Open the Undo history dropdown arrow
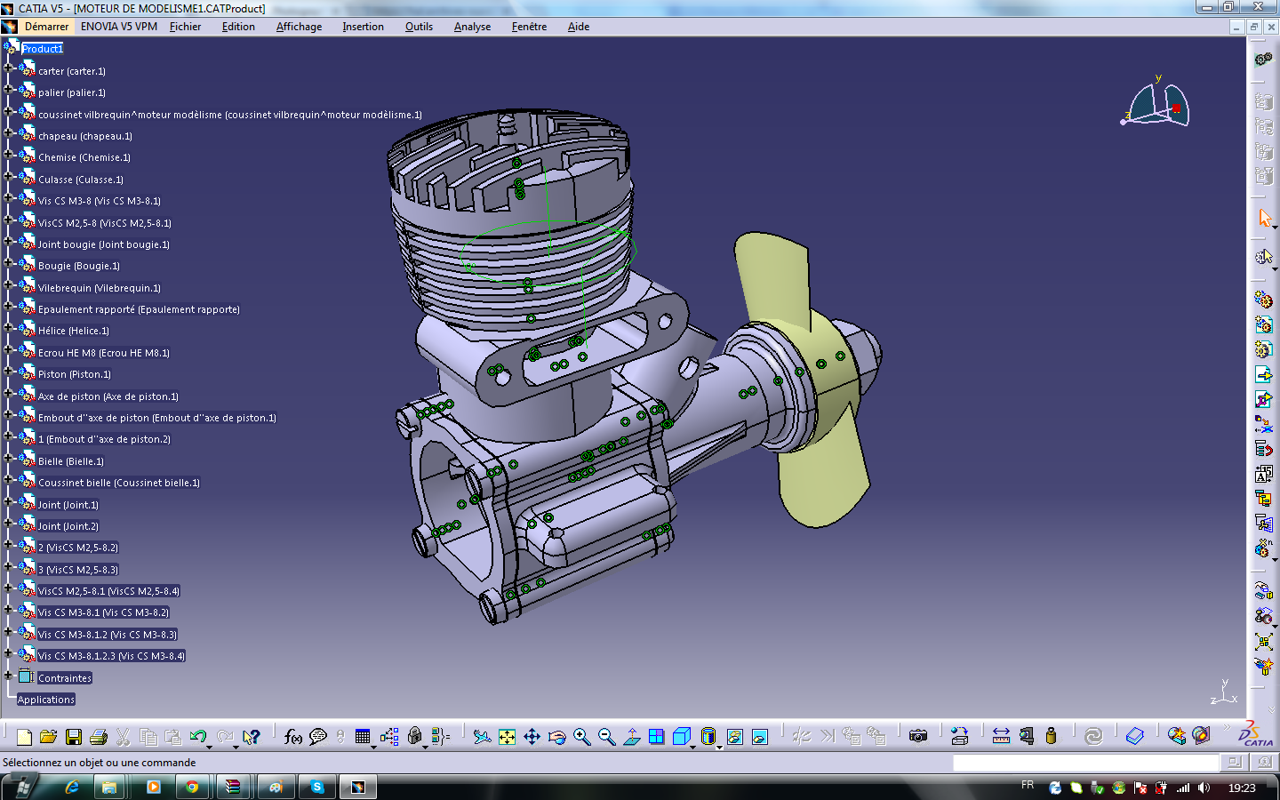The width and height of the screenshot is (1280, 800). coord(211,747)
